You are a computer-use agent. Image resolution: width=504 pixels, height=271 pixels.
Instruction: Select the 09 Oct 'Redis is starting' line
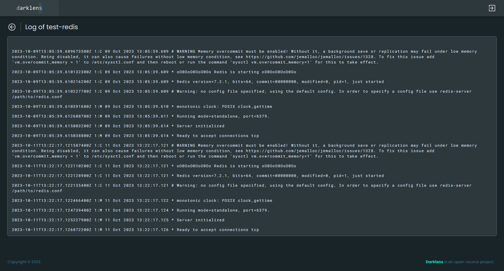pyautogui.click(x=154, y=72)
